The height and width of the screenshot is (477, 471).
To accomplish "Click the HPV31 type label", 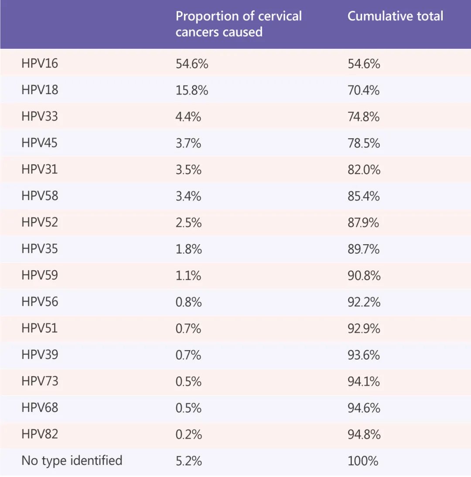I will coord(40,170).
